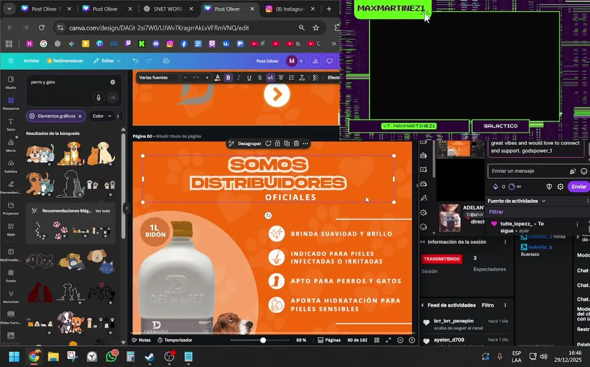Duplicate the selected element
Viewport: 590px width, 367px height.
pos(287,144)
